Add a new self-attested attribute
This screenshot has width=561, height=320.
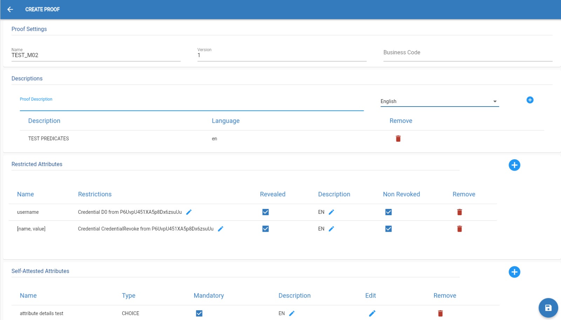(x=514, y=272)
